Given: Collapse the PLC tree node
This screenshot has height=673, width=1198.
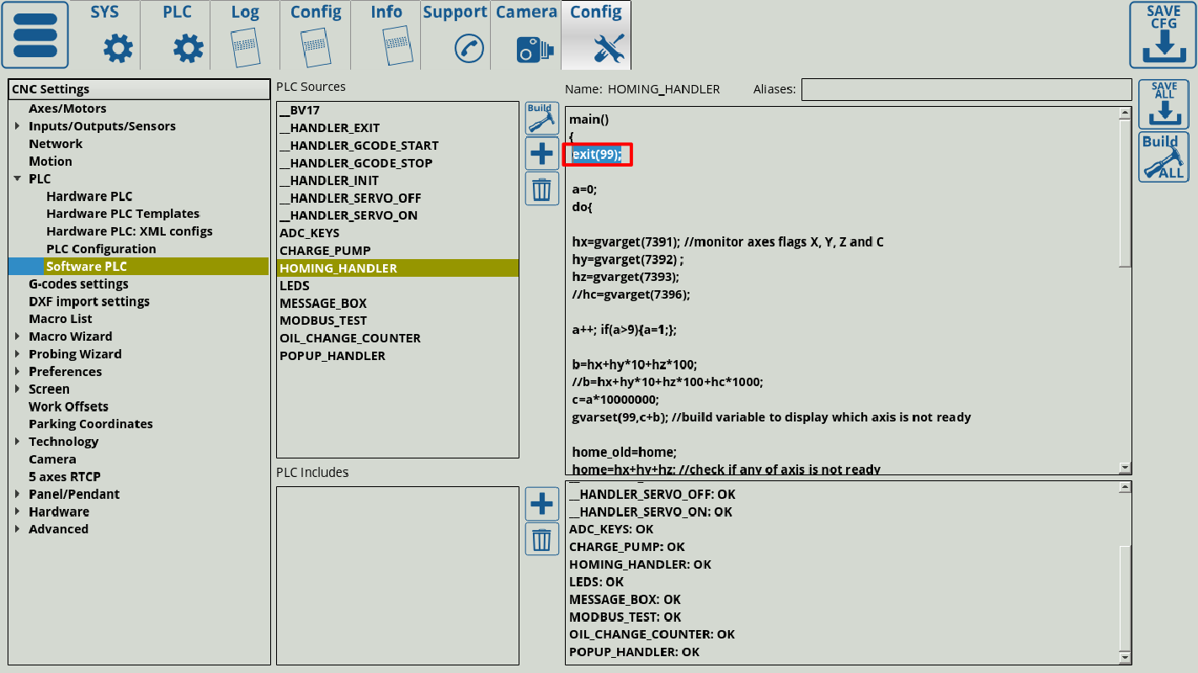Looking at the screenshot, I should (18, 179).
